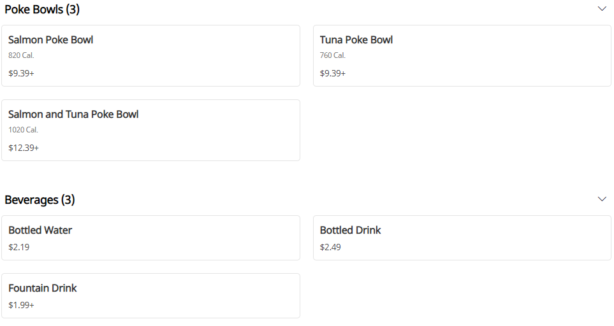Click the $2.49 Bottled Drink price
Viewport: 614px width, 326px height.
pos(330,247)
